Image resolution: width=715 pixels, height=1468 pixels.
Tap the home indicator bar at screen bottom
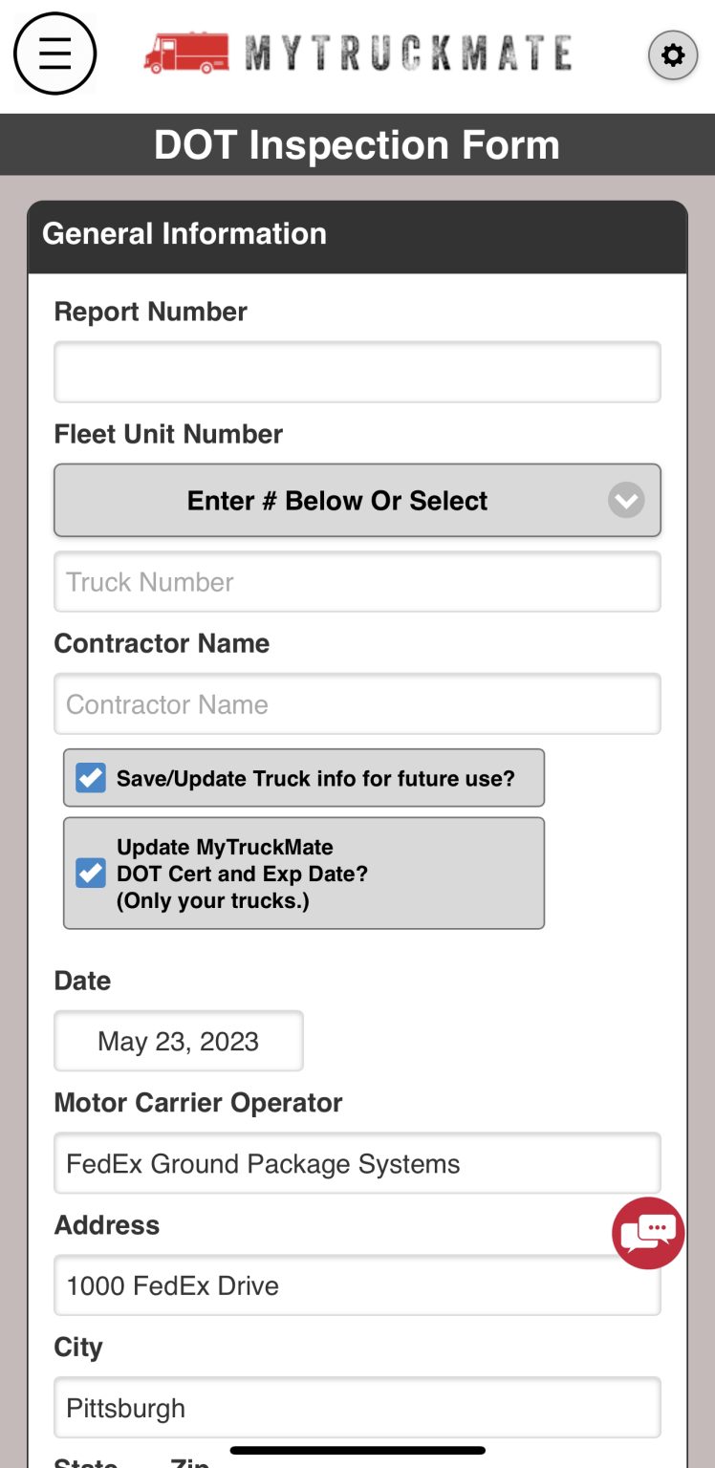pyautogui.click(x=357, y=1453)
